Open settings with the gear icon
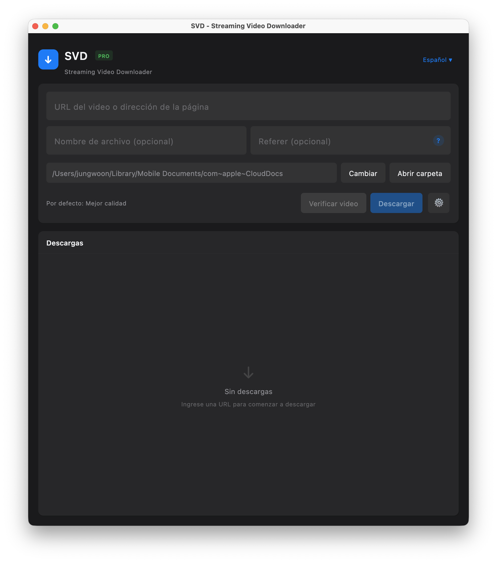 click(x=438, y=203)
